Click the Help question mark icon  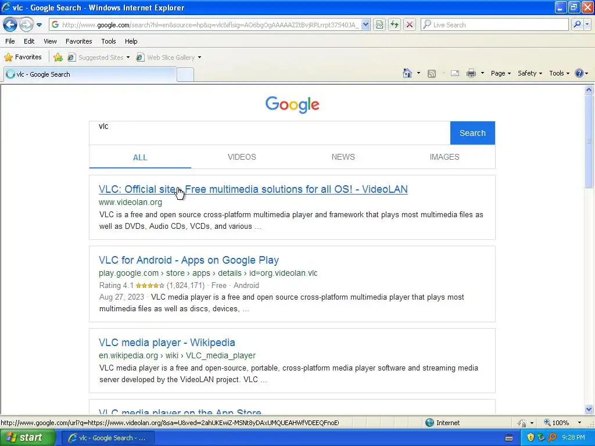(x=579, y=73)
